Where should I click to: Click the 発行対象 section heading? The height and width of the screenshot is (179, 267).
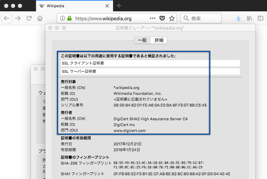tap(68, 82)
